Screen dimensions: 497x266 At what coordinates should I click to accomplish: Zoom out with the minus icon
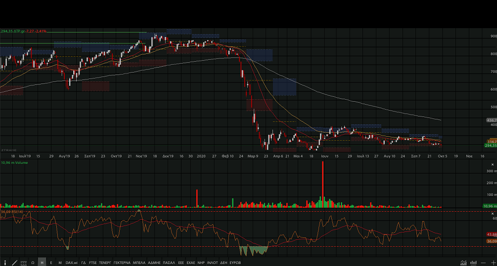point(484,263)
